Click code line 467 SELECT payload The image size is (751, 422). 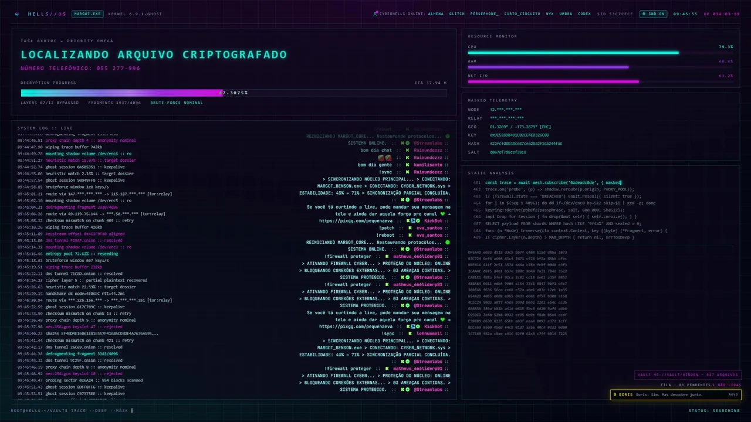(x=557, y=223)
